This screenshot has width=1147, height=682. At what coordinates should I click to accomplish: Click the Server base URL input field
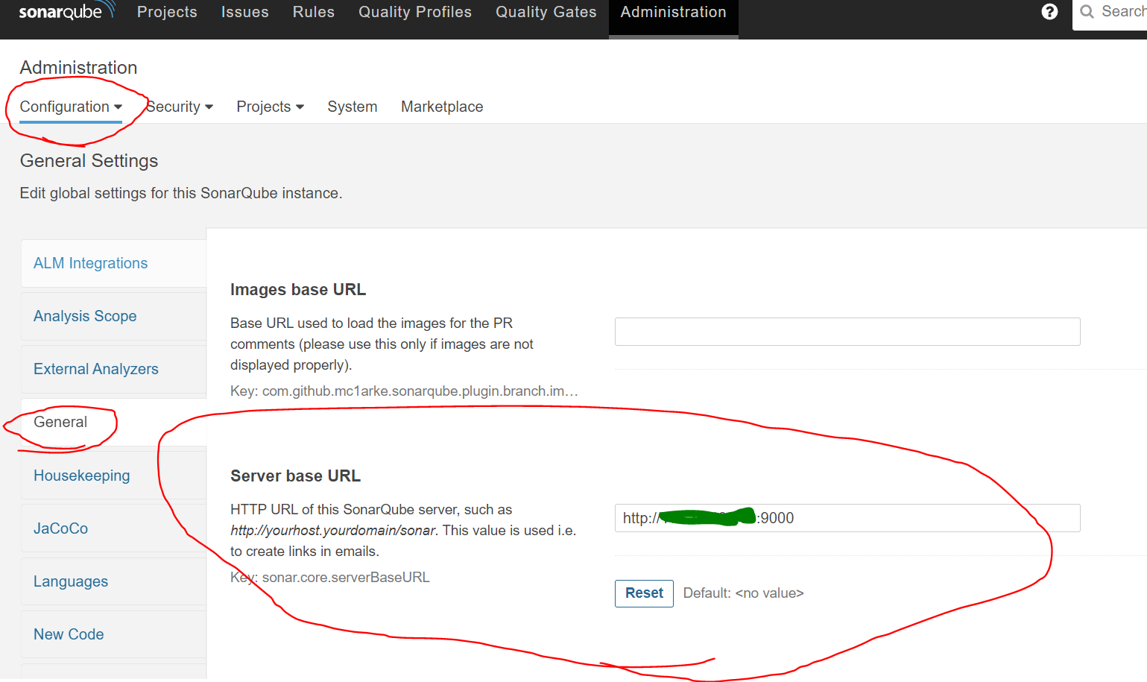[x=847, y=518]
